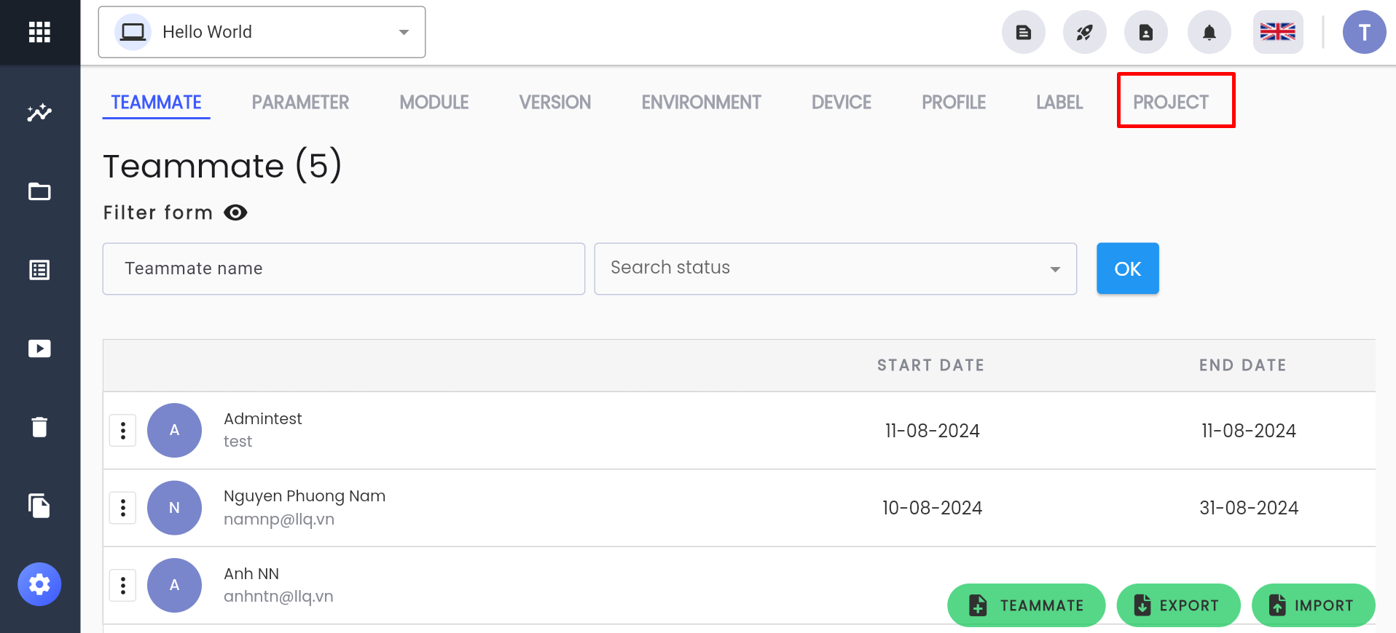Screen dimensions: 1396x633
Task: Click the EXPORT button
Action: (x=1179, y=605)
